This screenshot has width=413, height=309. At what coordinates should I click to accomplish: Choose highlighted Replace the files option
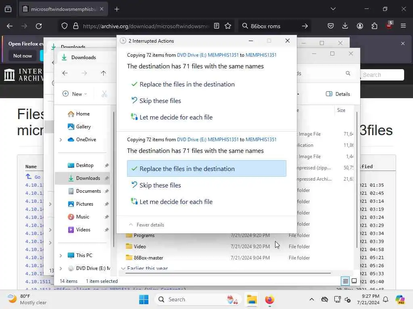206,169
